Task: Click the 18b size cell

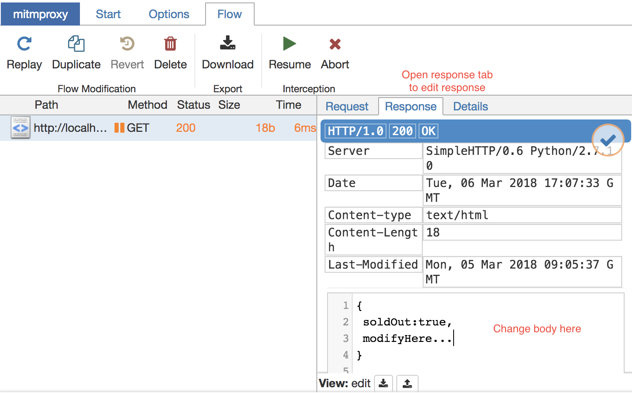Action: pos(265,128)
